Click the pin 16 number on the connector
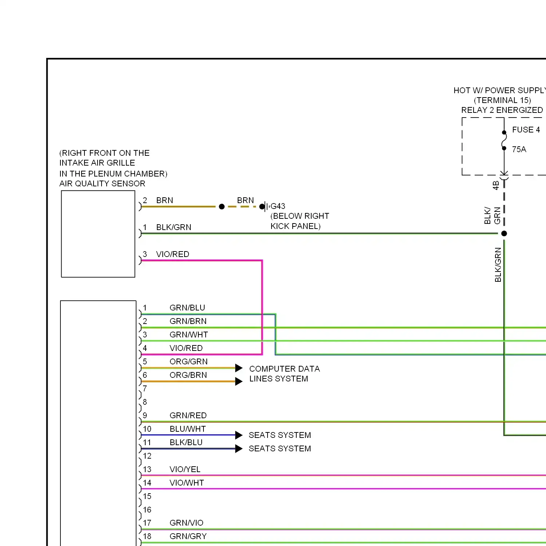This screenshot has width=546, height=546. coord(147,510)
